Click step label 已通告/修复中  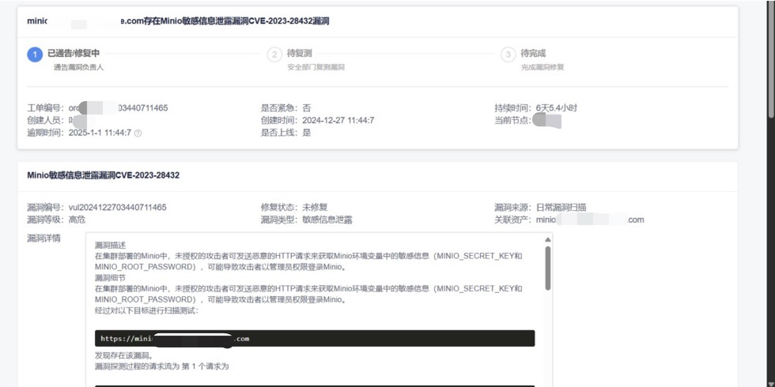tap(74, 54)
